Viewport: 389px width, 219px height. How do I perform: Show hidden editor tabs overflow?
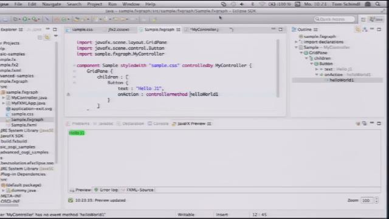click(231, 30)
